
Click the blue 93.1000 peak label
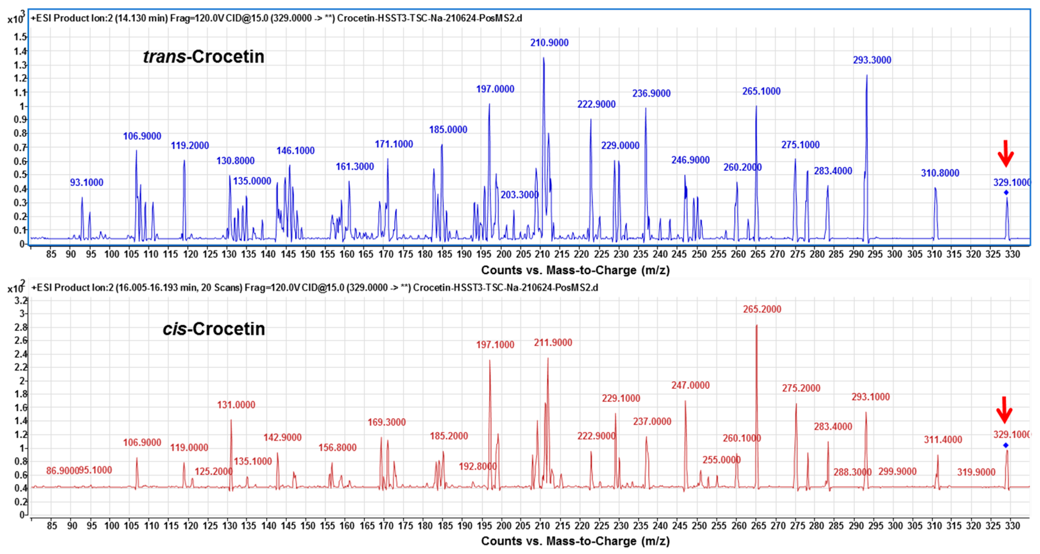pos(86,183)
